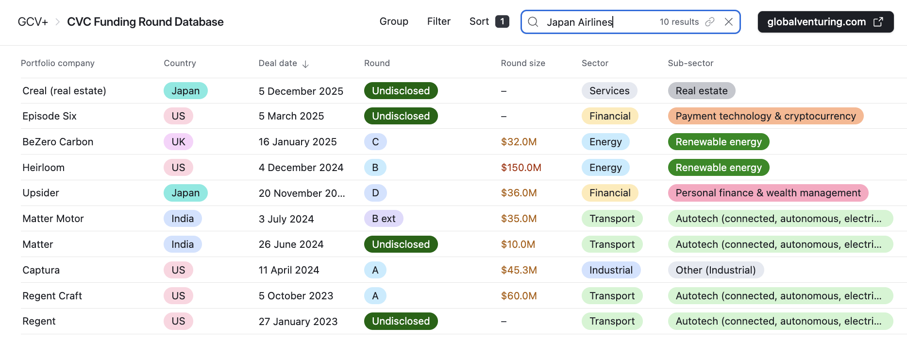
Task: Select the Round size column header
Action: (x=522, y=63)
